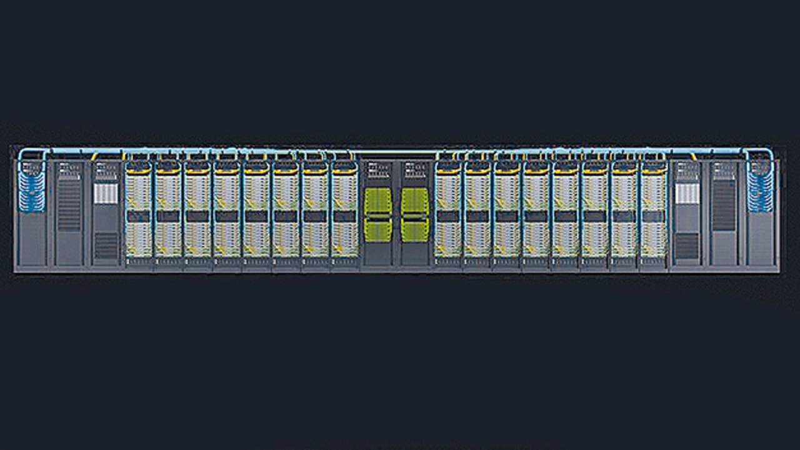
Task: Click the white panel in right-side gray cabinet
Action: (687, 193)
